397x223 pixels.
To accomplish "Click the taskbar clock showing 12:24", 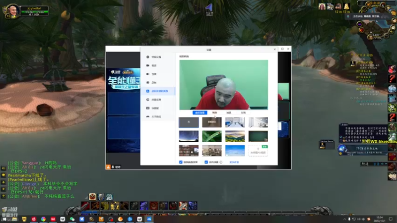I will [x=380, y=219].
